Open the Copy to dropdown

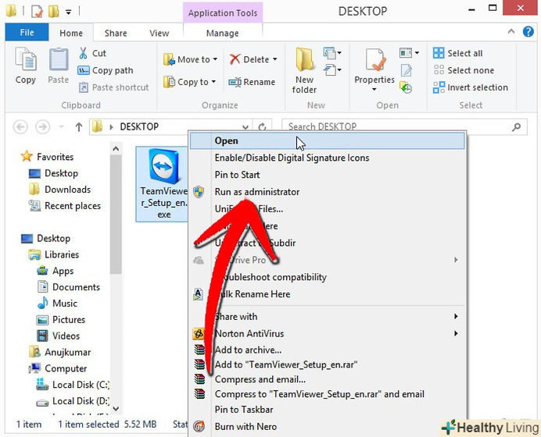[x=190, y=82]
